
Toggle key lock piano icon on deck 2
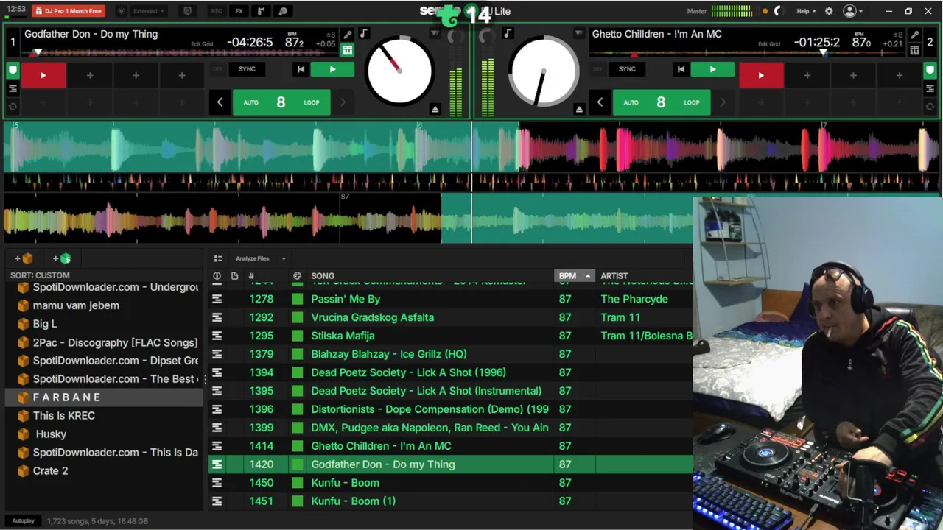[x=914, y=50]
